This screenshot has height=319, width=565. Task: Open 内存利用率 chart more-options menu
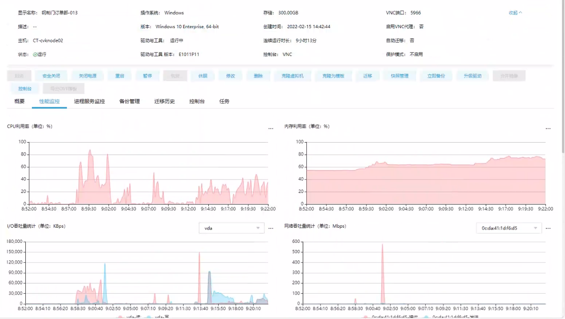tap(548, 129)
